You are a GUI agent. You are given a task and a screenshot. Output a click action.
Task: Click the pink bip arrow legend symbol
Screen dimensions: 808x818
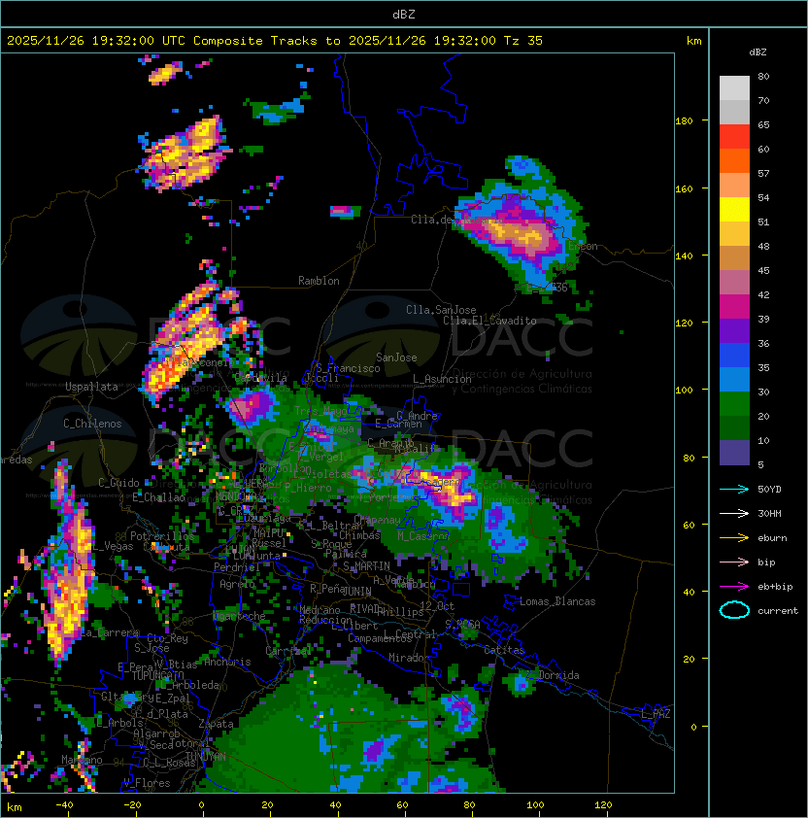[734, 562]
